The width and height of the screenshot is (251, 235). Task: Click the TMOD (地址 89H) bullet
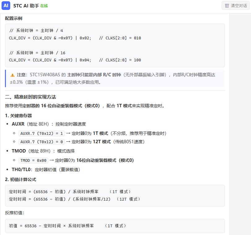pos(43,151)
